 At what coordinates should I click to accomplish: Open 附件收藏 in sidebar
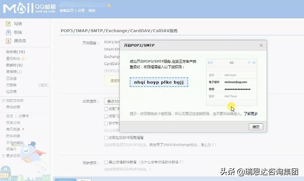pos(13,136)
